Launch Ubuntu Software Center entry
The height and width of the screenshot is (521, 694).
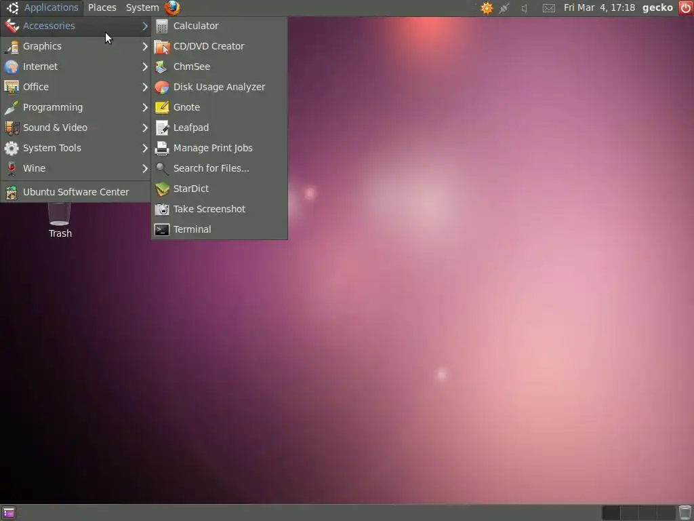pyautogui.click(x=76, y=192)
